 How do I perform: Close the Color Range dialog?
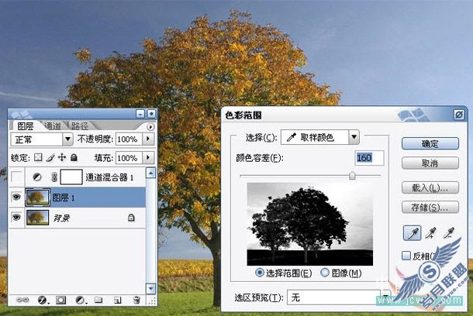[x=459, y=115]
